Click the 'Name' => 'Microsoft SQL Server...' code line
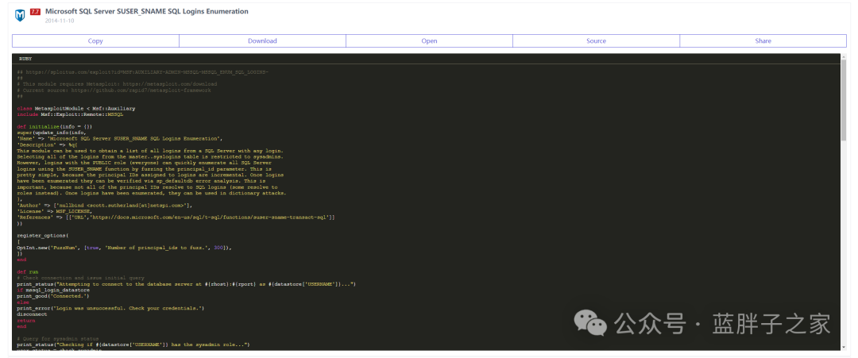 [120, 139]
